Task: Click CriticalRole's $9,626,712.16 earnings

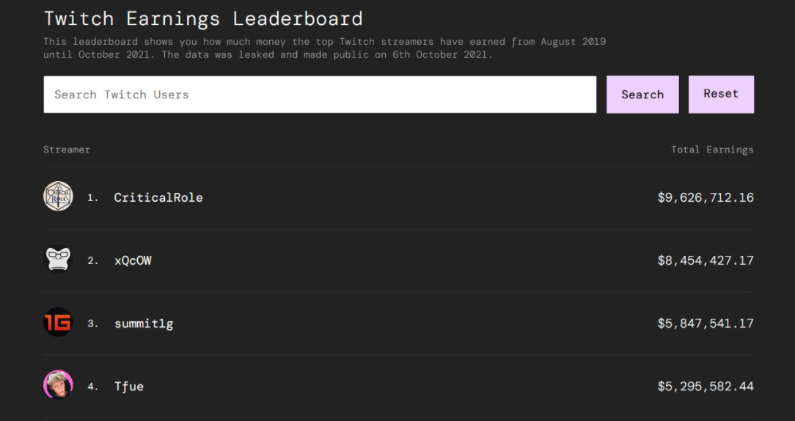Action: tap(706, 197)
